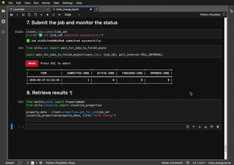
Task: Move the active cell up
Action: click(x=194, y=127)
